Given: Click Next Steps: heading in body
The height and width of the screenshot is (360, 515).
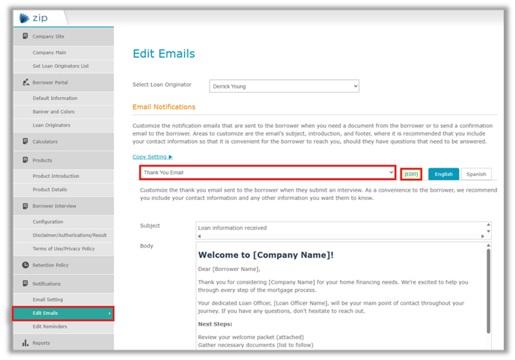Looking at the screenshot, I should pyautogui.click(x=215, y=324).
